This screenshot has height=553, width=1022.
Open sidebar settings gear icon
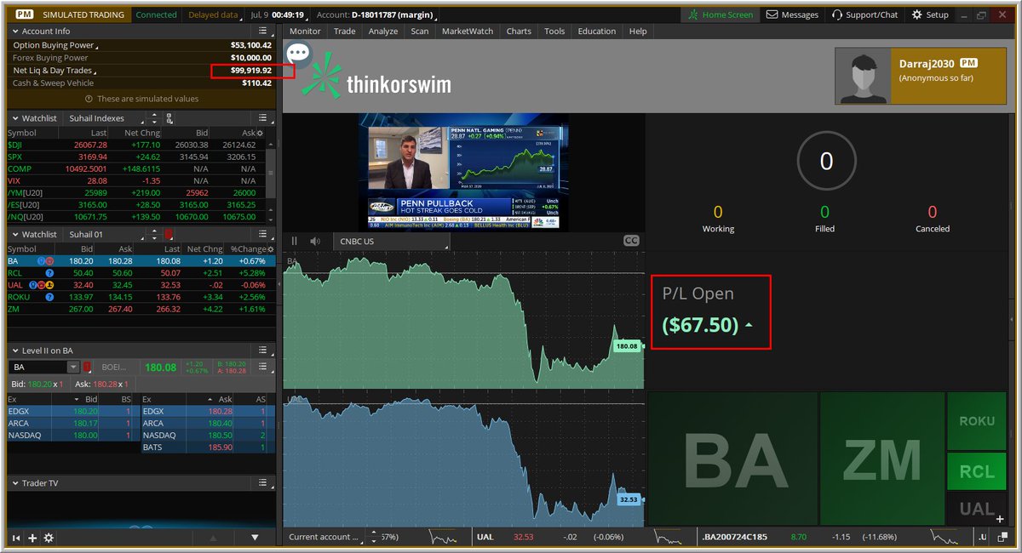[x=49, y=538]
